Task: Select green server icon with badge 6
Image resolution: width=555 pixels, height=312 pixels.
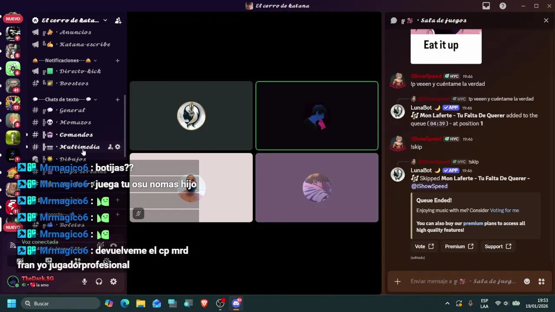Action: [13, 68]
